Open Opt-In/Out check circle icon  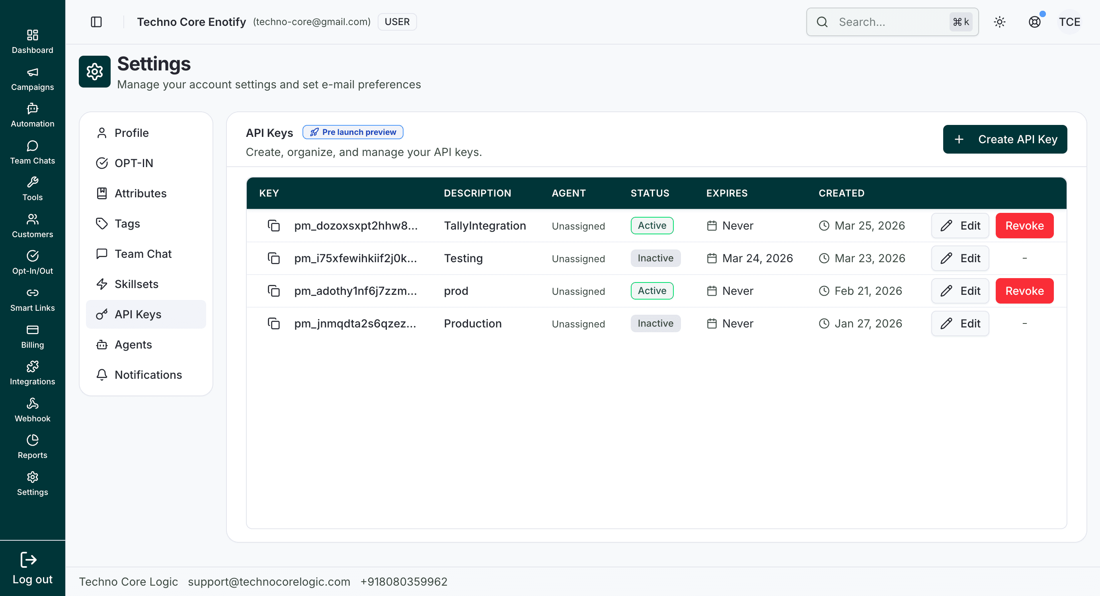tap(33, 256)
